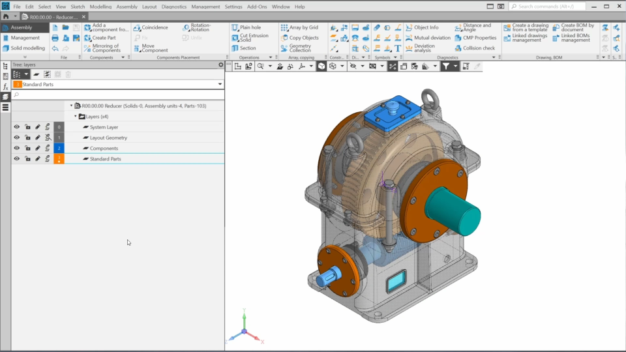This screenshot has height=352, width=626.
Task: Click the Print icon in File group
Action: click(x=55, y=38)
